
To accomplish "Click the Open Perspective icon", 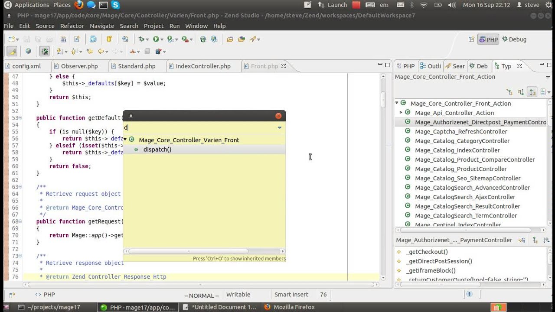I will point(471,39).
